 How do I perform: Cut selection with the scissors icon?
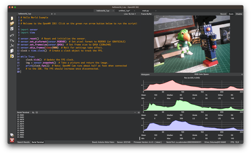(12, 46)
